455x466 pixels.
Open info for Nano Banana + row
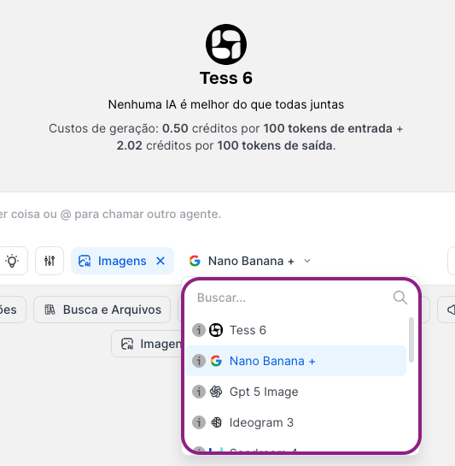click(x=199, y=361)
